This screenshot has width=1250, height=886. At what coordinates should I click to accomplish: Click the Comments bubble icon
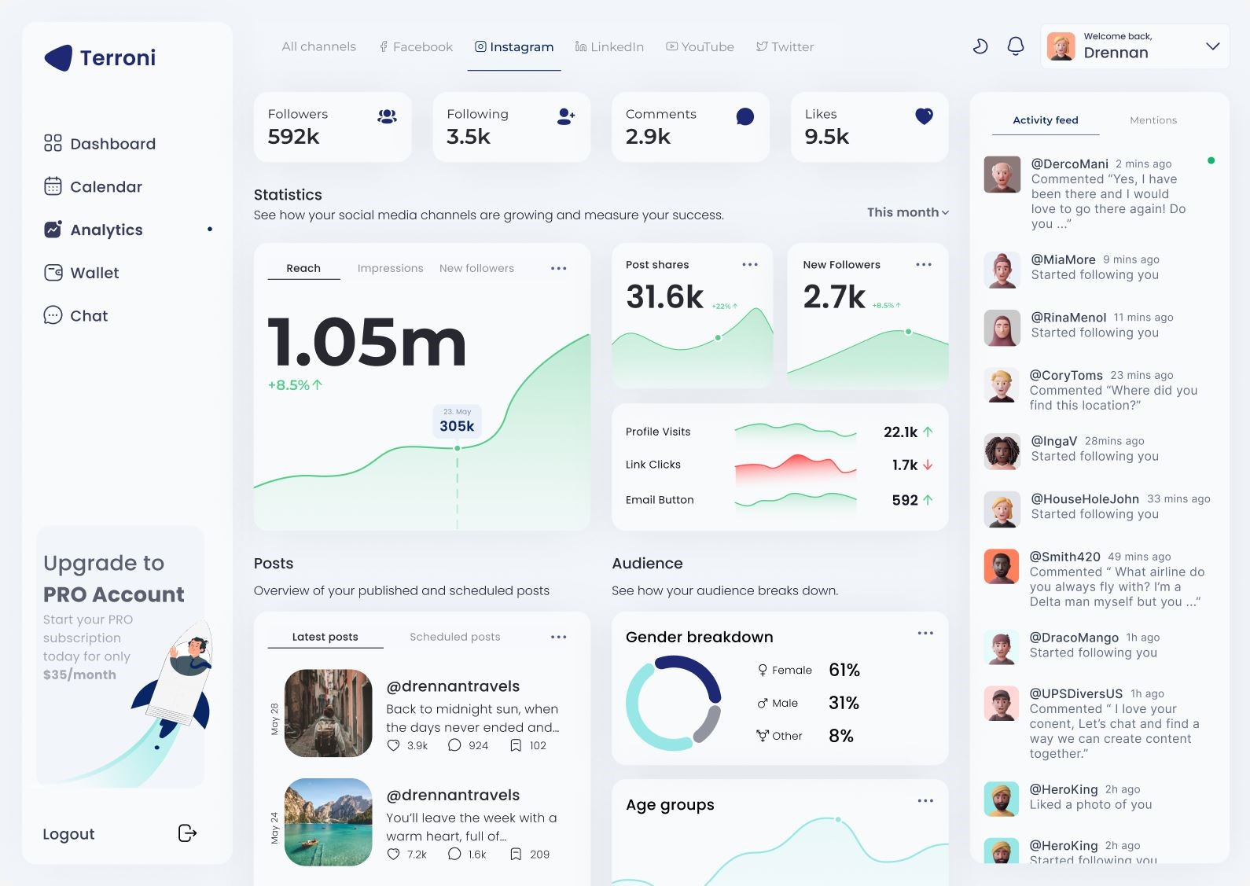(745, 116)
